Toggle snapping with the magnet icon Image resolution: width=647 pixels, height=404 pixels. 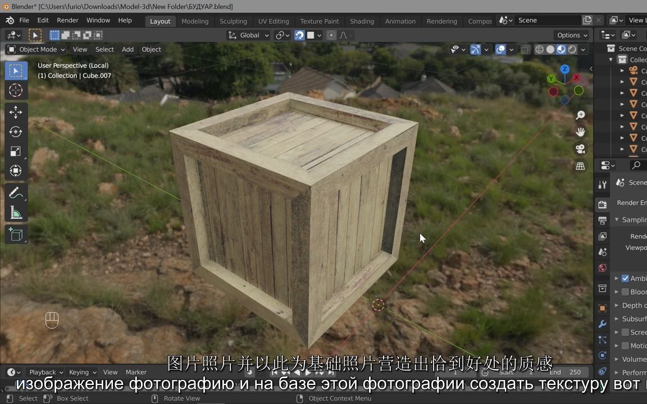[299, 35]
